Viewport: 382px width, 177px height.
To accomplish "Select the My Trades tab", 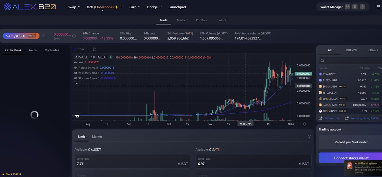I will (52, 50).
